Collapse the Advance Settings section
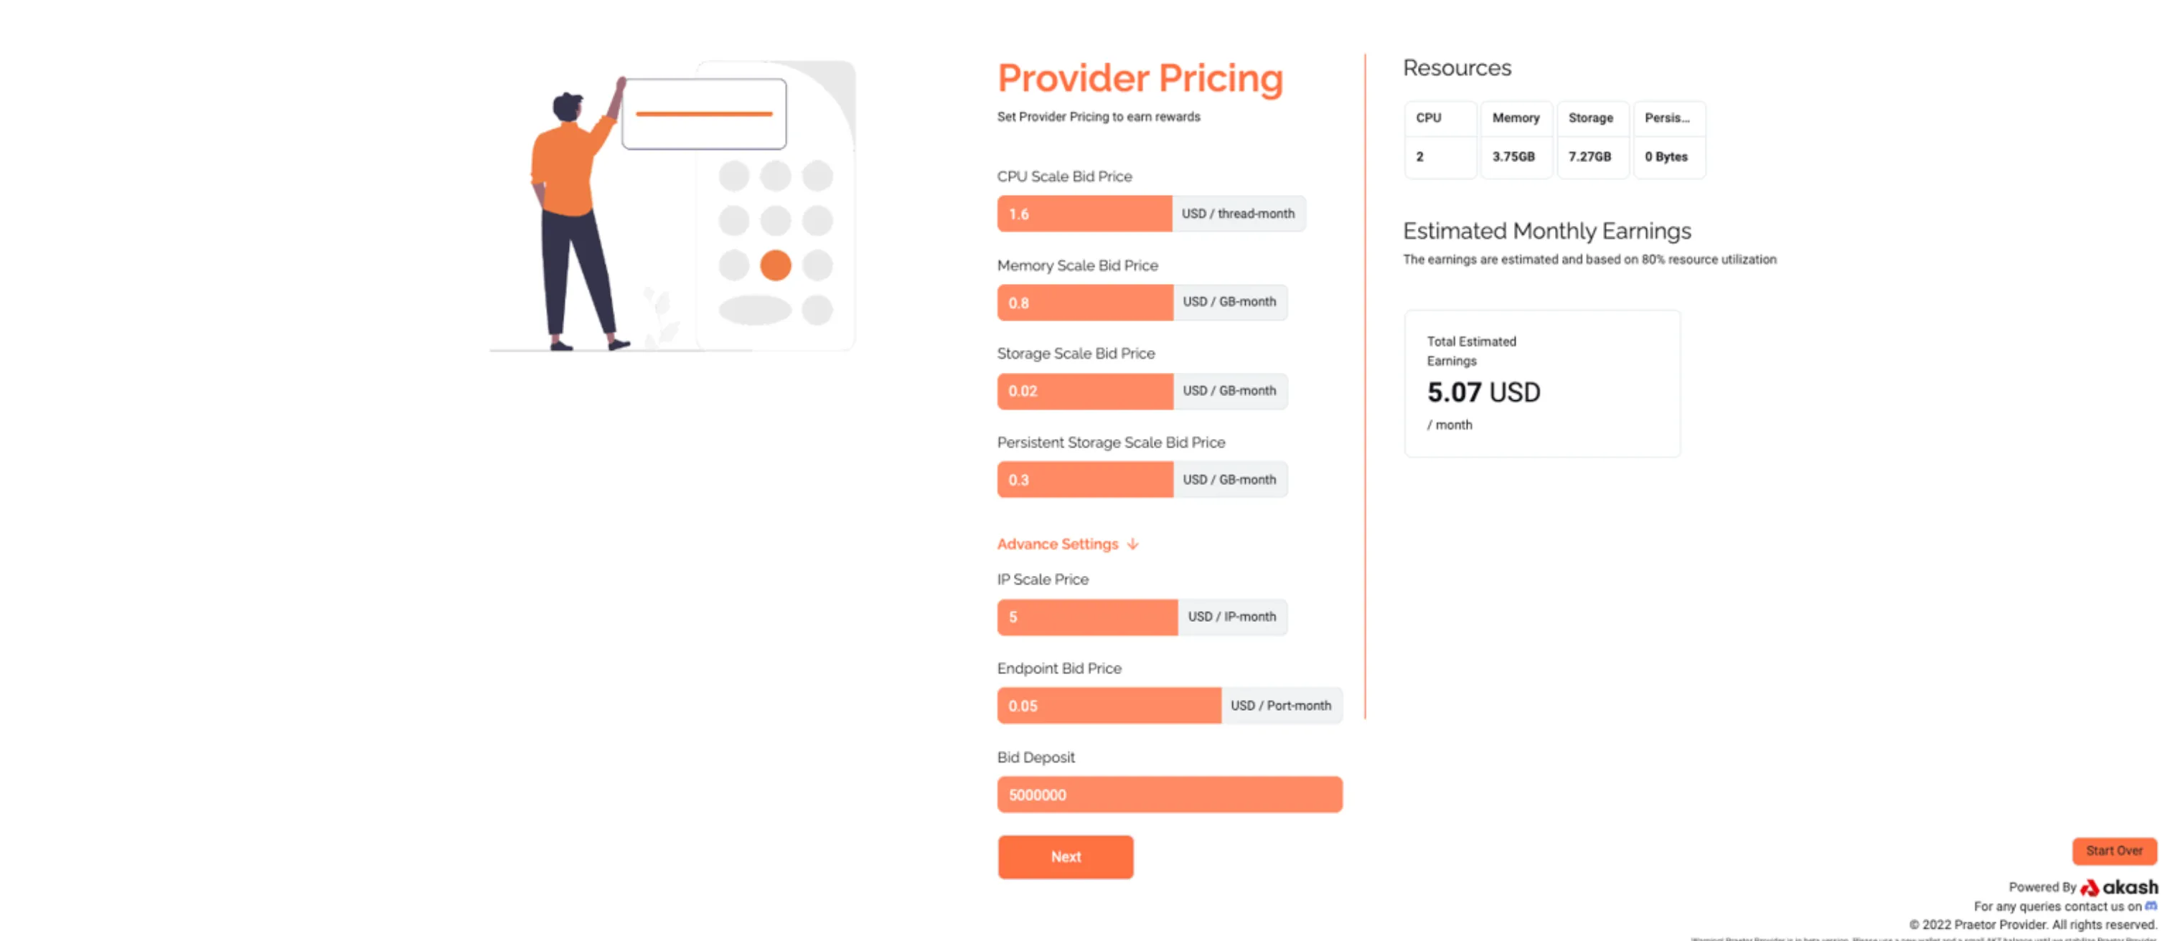2170x941 pixels. pos(1058,544)
